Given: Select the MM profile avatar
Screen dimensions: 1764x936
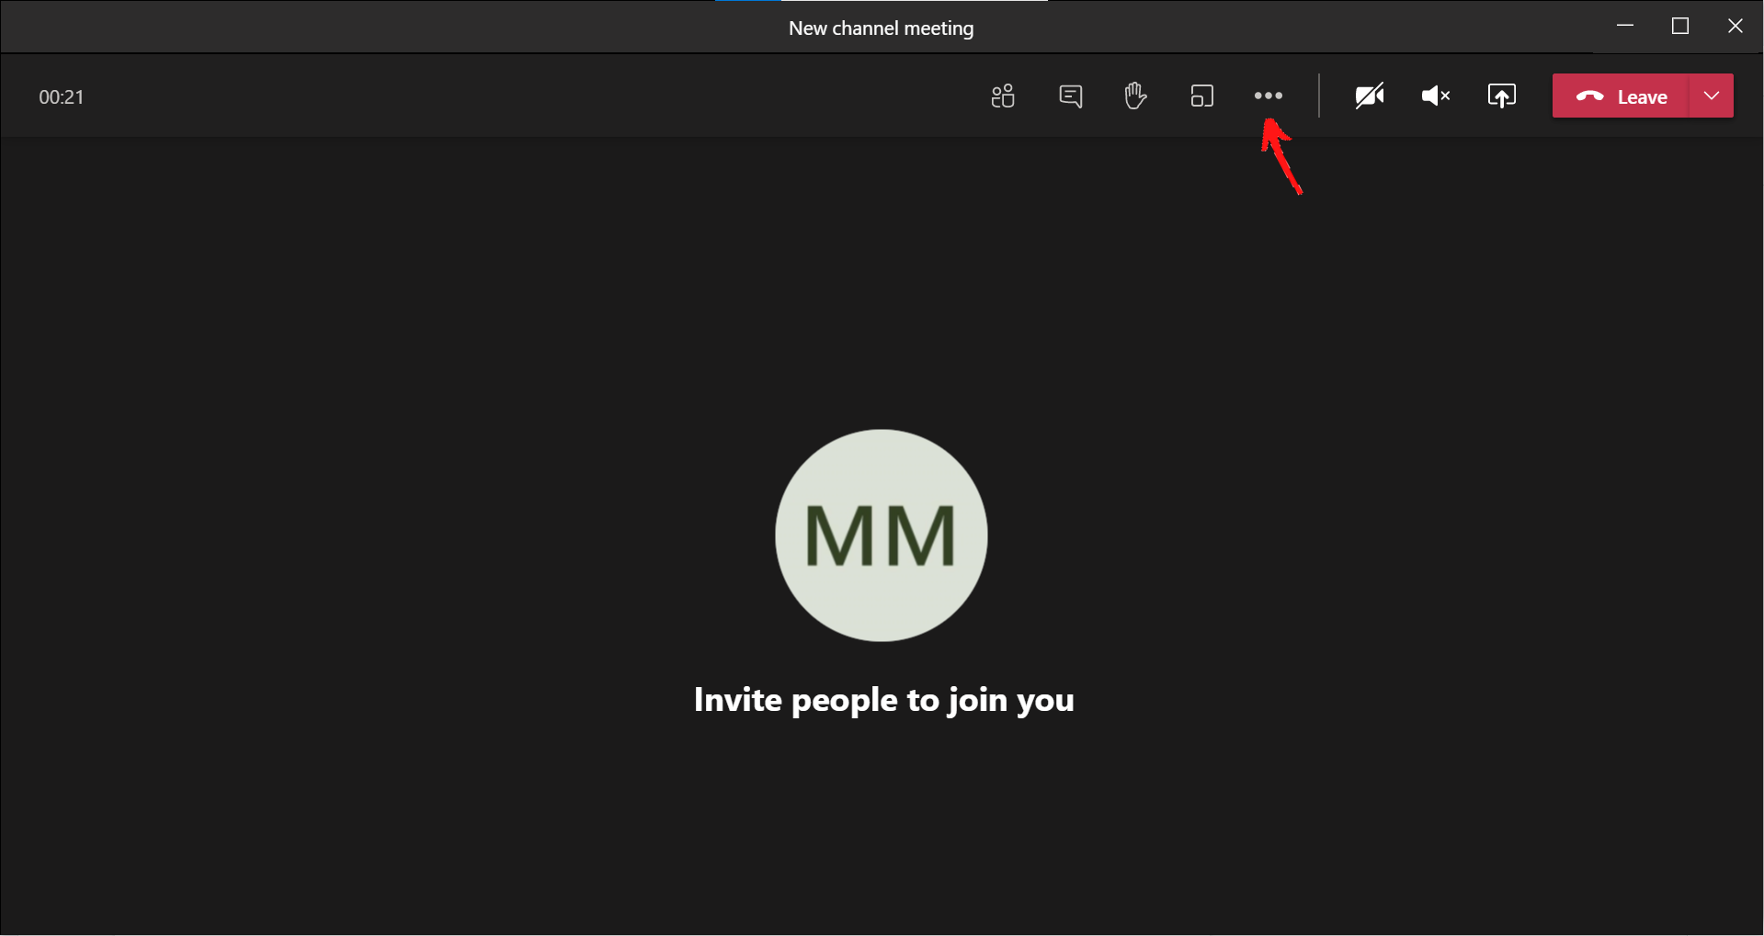Looking at the screenshot, I should pos(881,536).
